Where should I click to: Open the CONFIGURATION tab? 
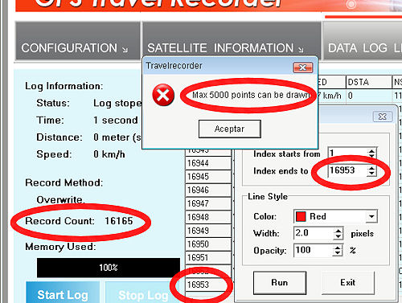click(x=78, y=41)
